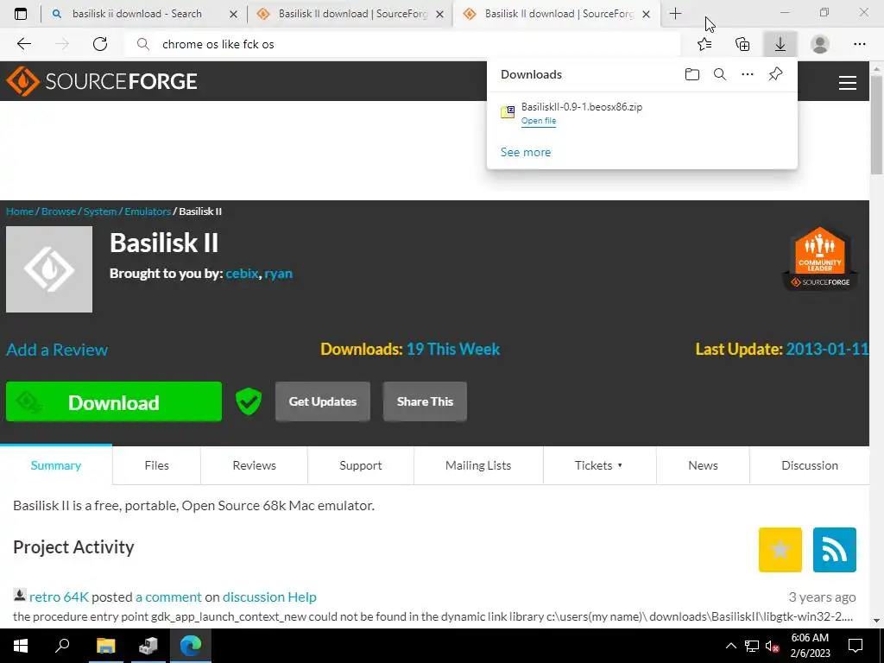Close the basilisk ii download Search tab
The height and width of the screenshot is (663, 884).
233,15
